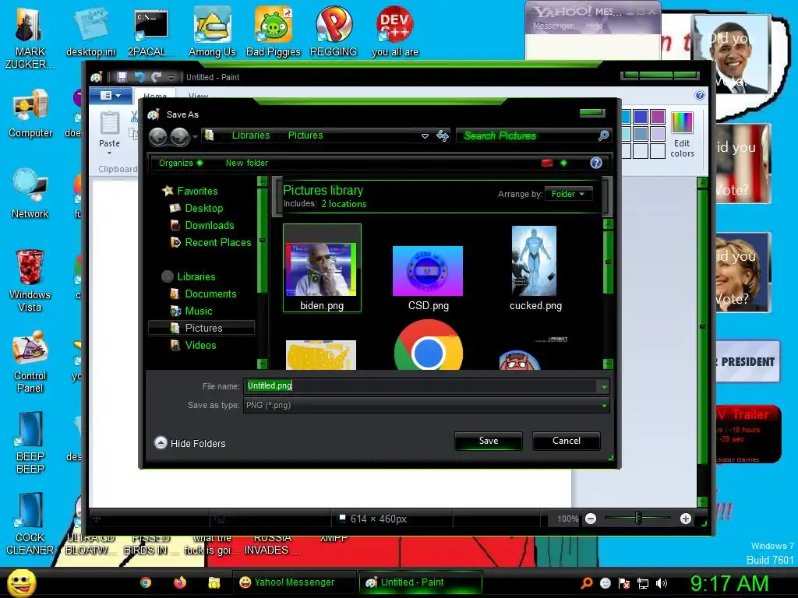Open the view options dropdown beside view icon
Image resolution: width=798 pixels, height=598 pixels.
pyautogui.click(x=563, y=163)
